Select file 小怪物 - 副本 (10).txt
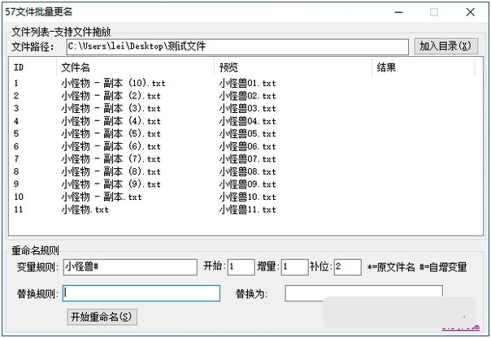The image size is (491, 338). pos(113,83)
